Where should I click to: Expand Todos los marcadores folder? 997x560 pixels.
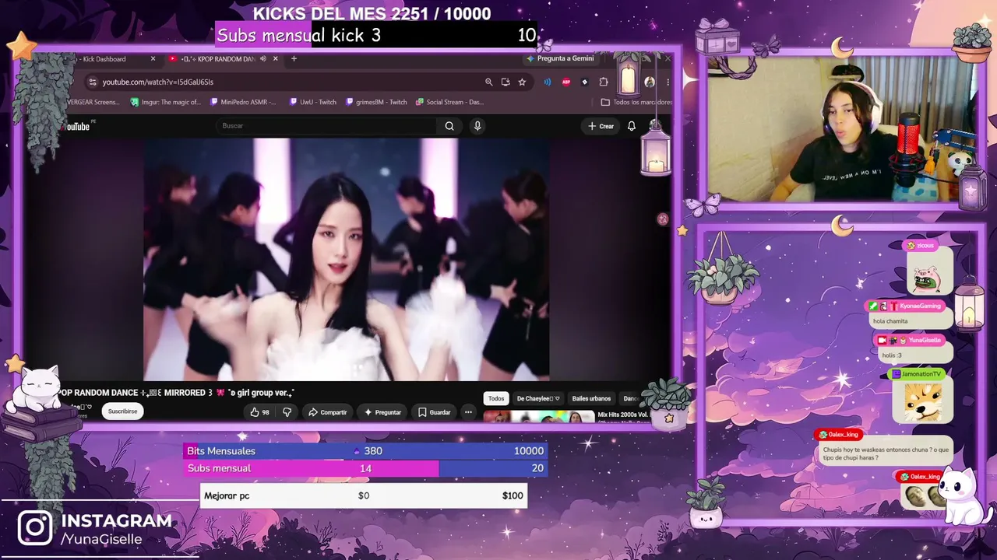click(x=636, y=102)
